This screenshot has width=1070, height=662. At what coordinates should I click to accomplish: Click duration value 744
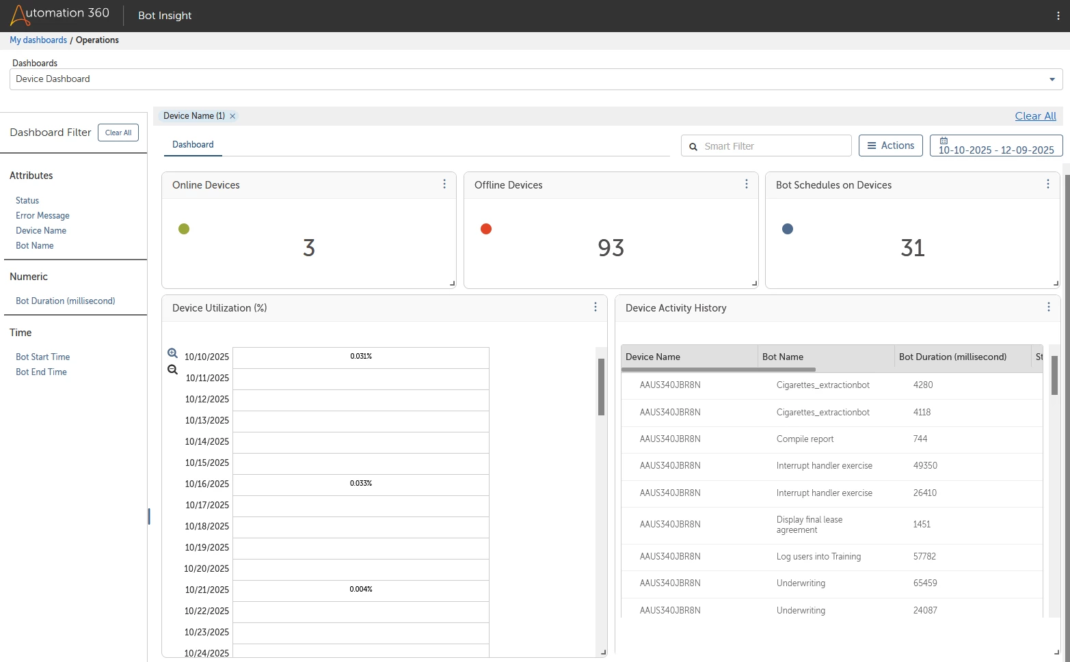(920, 439)
